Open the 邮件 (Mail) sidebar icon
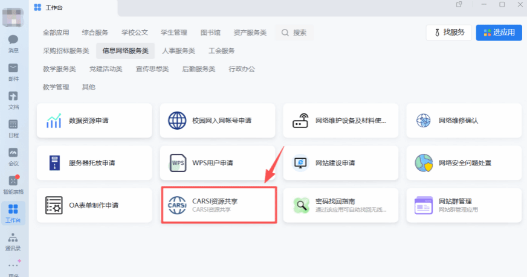Viewport: 527px width, 277px height. point(13,71)
